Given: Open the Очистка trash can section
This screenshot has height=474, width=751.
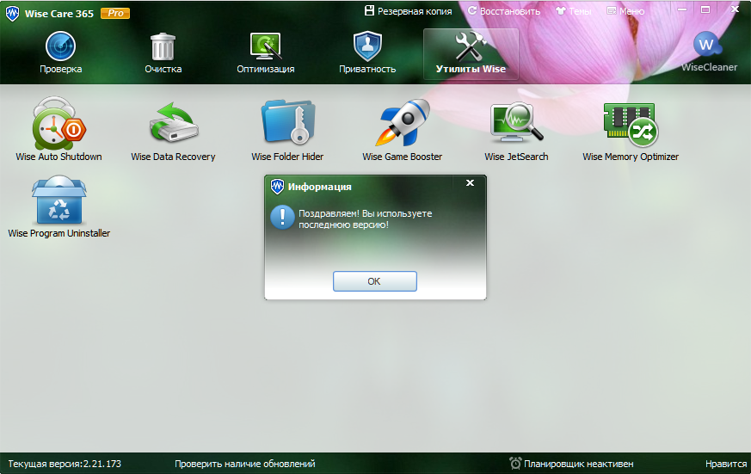Looking at the screenshot, I should point(163,52).
